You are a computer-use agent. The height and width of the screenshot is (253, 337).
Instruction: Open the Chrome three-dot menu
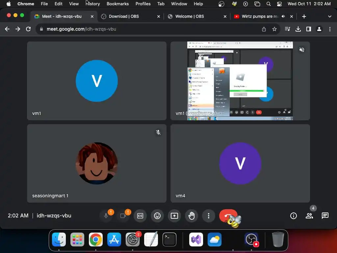(x=330, y=29)
